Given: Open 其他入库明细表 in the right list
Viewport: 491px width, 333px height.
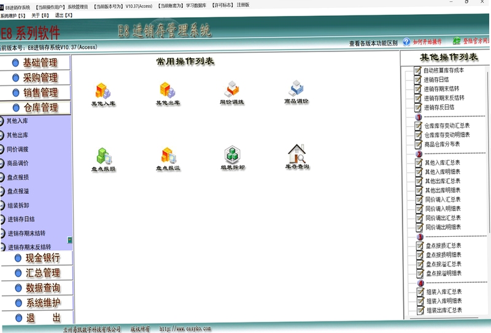Looking at the screenshot, I should pyautogui.click(x=443, y=172).
